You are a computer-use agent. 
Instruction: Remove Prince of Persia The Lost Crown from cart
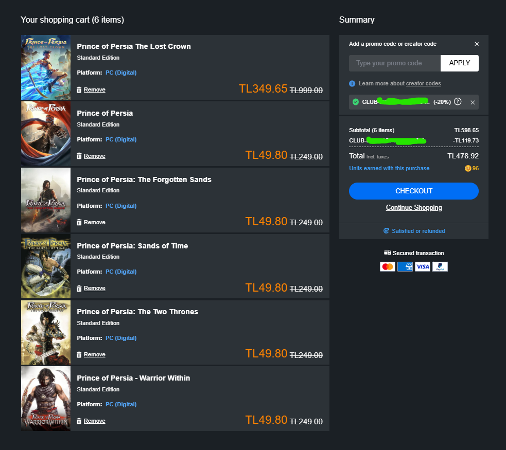pyautogui.click(x=94, y=89)
